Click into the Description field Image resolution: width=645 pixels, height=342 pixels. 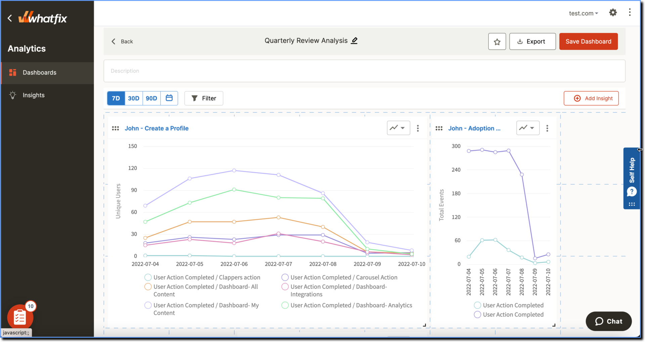click(x=364, y=71)
